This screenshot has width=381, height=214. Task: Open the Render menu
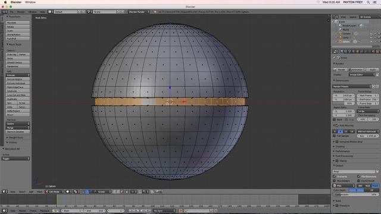(x=21, y=12)
